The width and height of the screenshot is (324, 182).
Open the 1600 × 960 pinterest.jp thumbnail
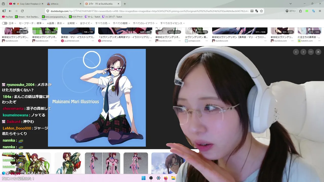pos(125,31)
